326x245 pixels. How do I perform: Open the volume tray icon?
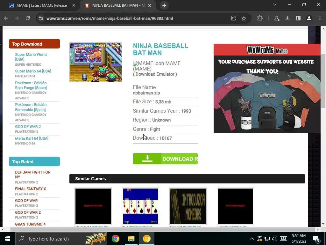click(x=274, y=239)
